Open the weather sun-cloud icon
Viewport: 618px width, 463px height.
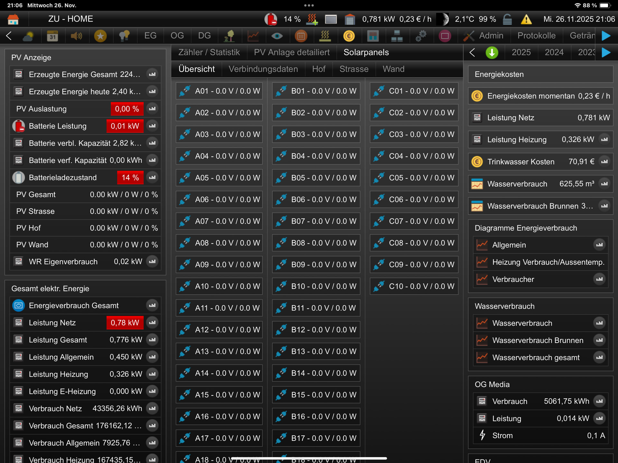click(x=28, y=36)
